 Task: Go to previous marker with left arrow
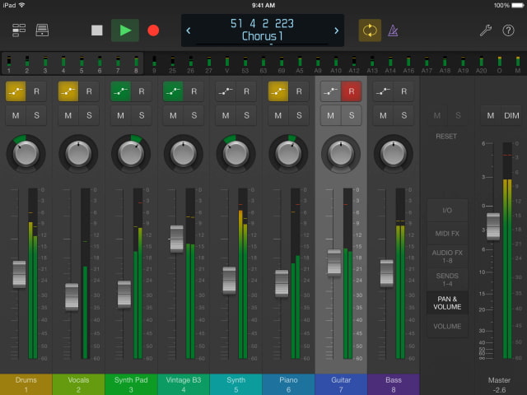coord(189,30)
